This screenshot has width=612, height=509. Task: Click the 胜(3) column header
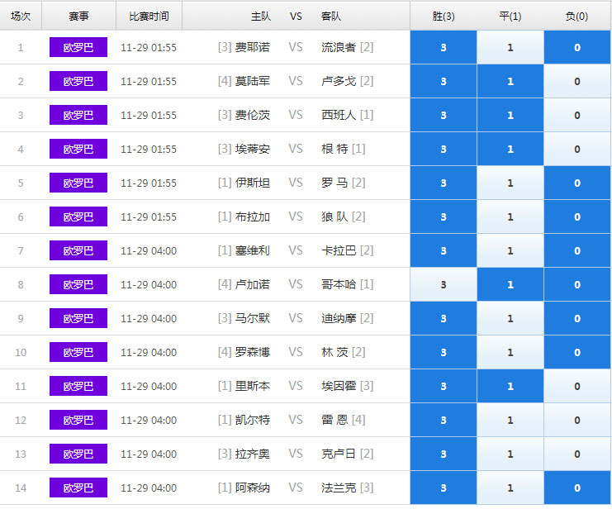pyautogui.click(x=444, y=16)
